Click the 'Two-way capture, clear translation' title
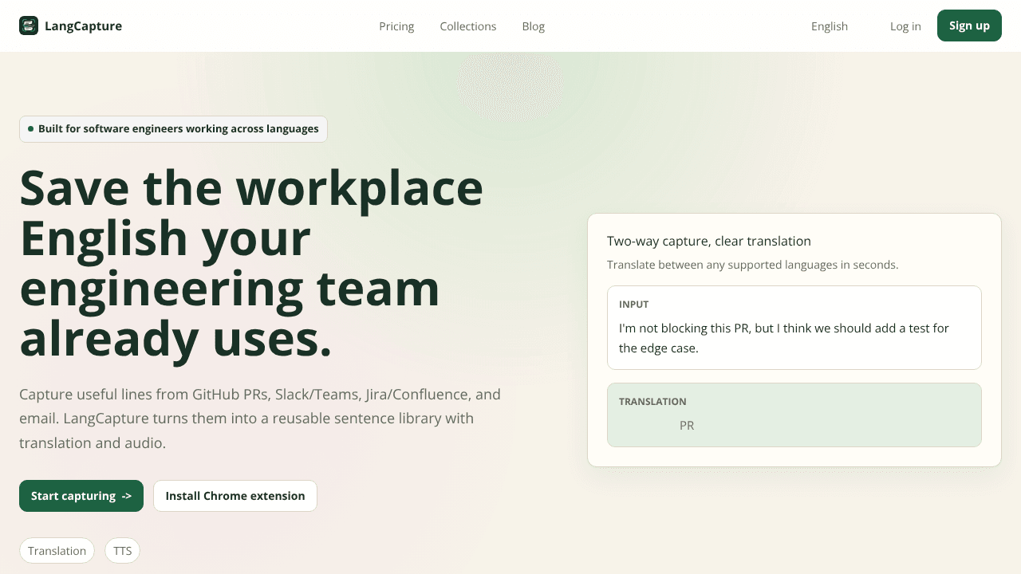 coord(709,242)
